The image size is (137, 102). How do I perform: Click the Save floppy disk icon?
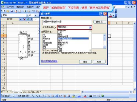click(x=12, y=11)
